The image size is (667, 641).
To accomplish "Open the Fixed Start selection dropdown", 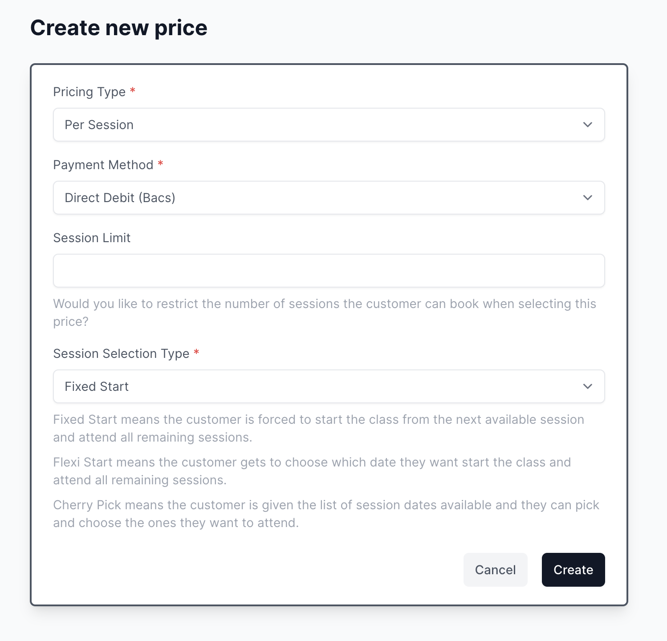I will point(329,386).
